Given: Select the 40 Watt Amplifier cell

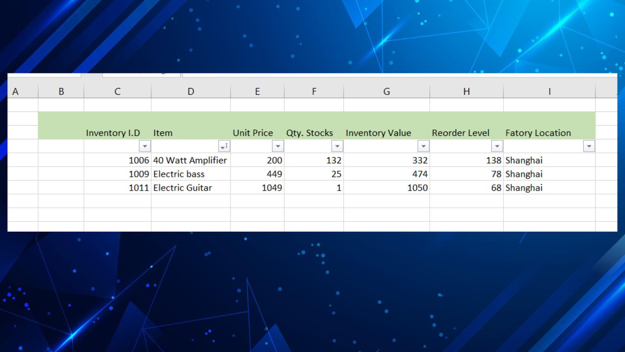Looking at the screenshot, I should [x=191, y=160].
